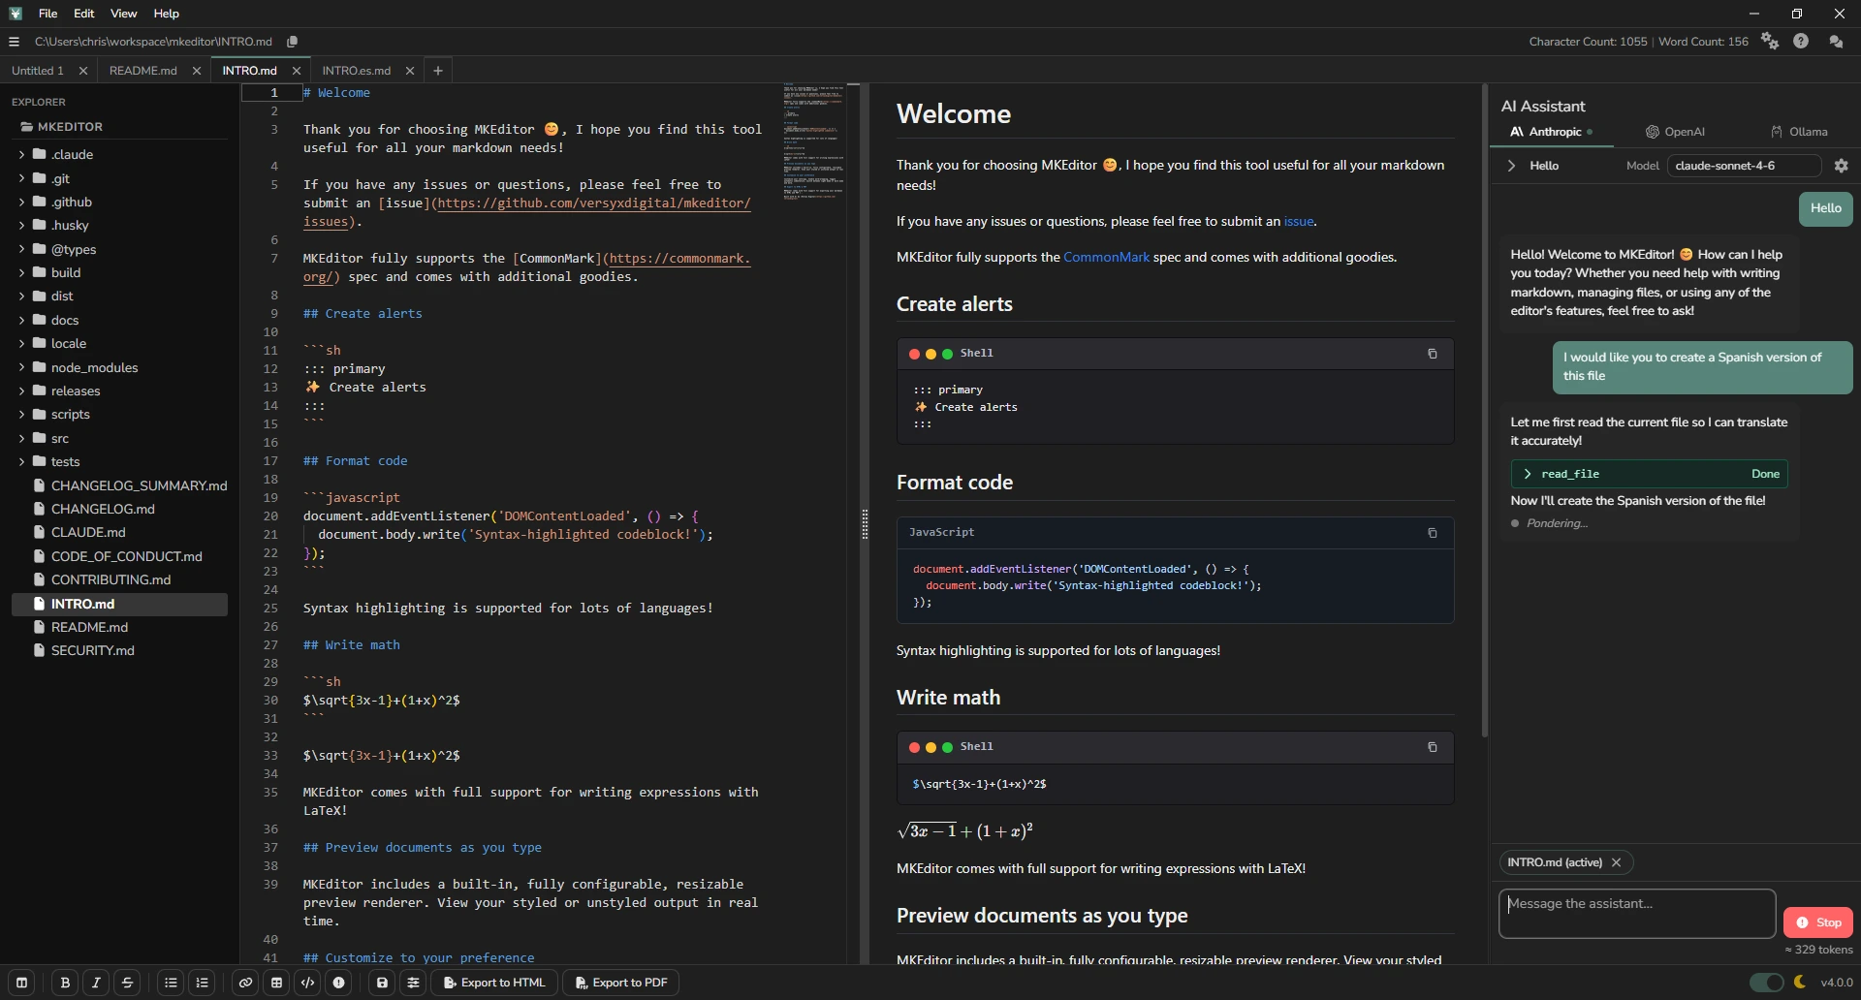
Task: Toggle the split preview layout button
Action: [x=21, y=983]
